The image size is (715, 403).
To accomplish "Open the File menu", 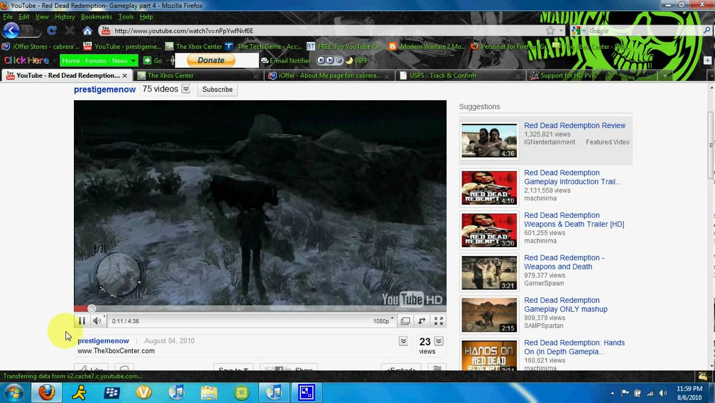I will 8,17.
